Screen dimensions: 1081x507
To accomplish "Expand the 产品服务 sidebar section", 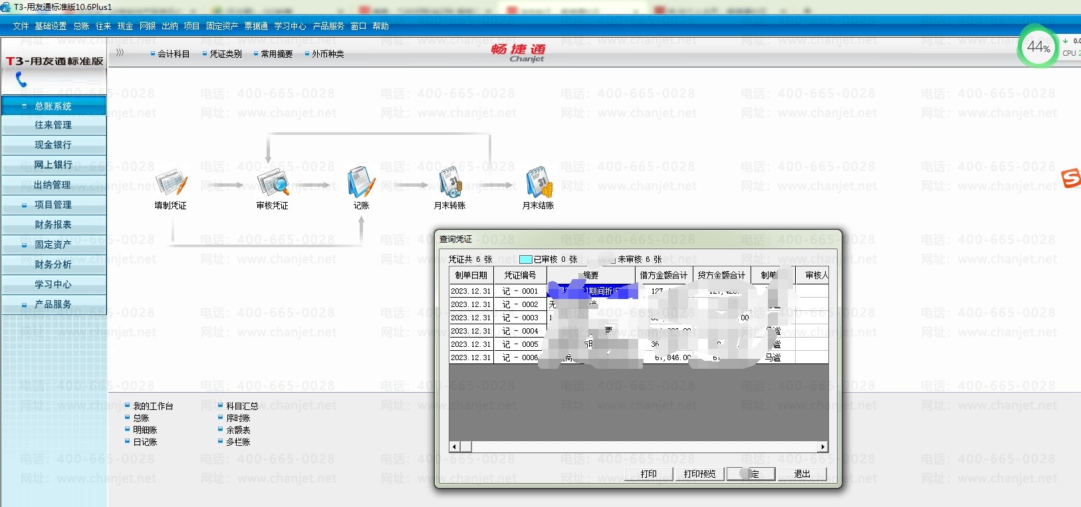I will [53, 304].
